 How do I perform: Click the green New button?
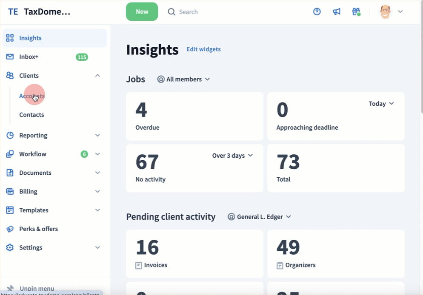(142, 12)
